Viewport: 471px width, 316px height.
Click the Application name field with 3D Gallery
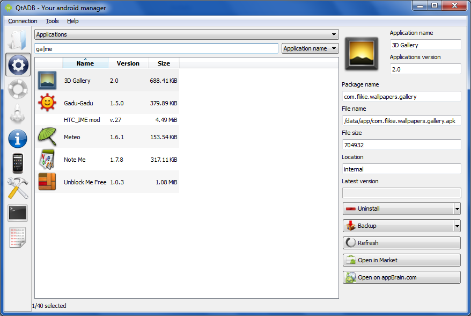click(425, 45)
